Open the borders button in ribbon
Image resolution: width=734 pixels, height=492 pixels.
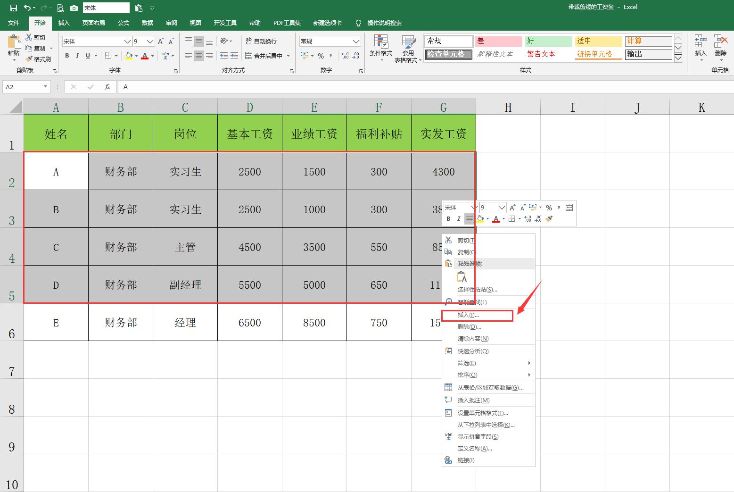108,56
